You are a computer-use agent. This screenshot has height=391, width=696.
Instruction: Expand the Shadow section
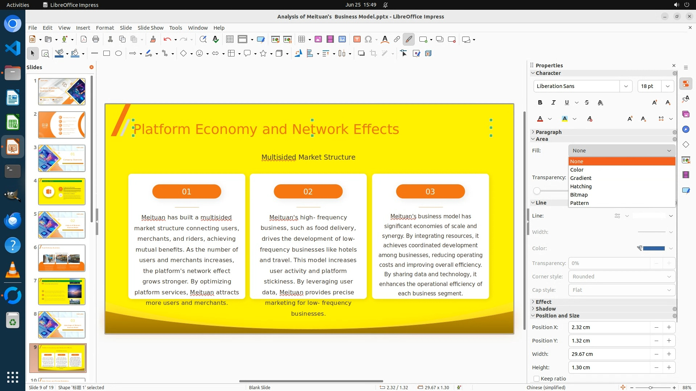546,309
